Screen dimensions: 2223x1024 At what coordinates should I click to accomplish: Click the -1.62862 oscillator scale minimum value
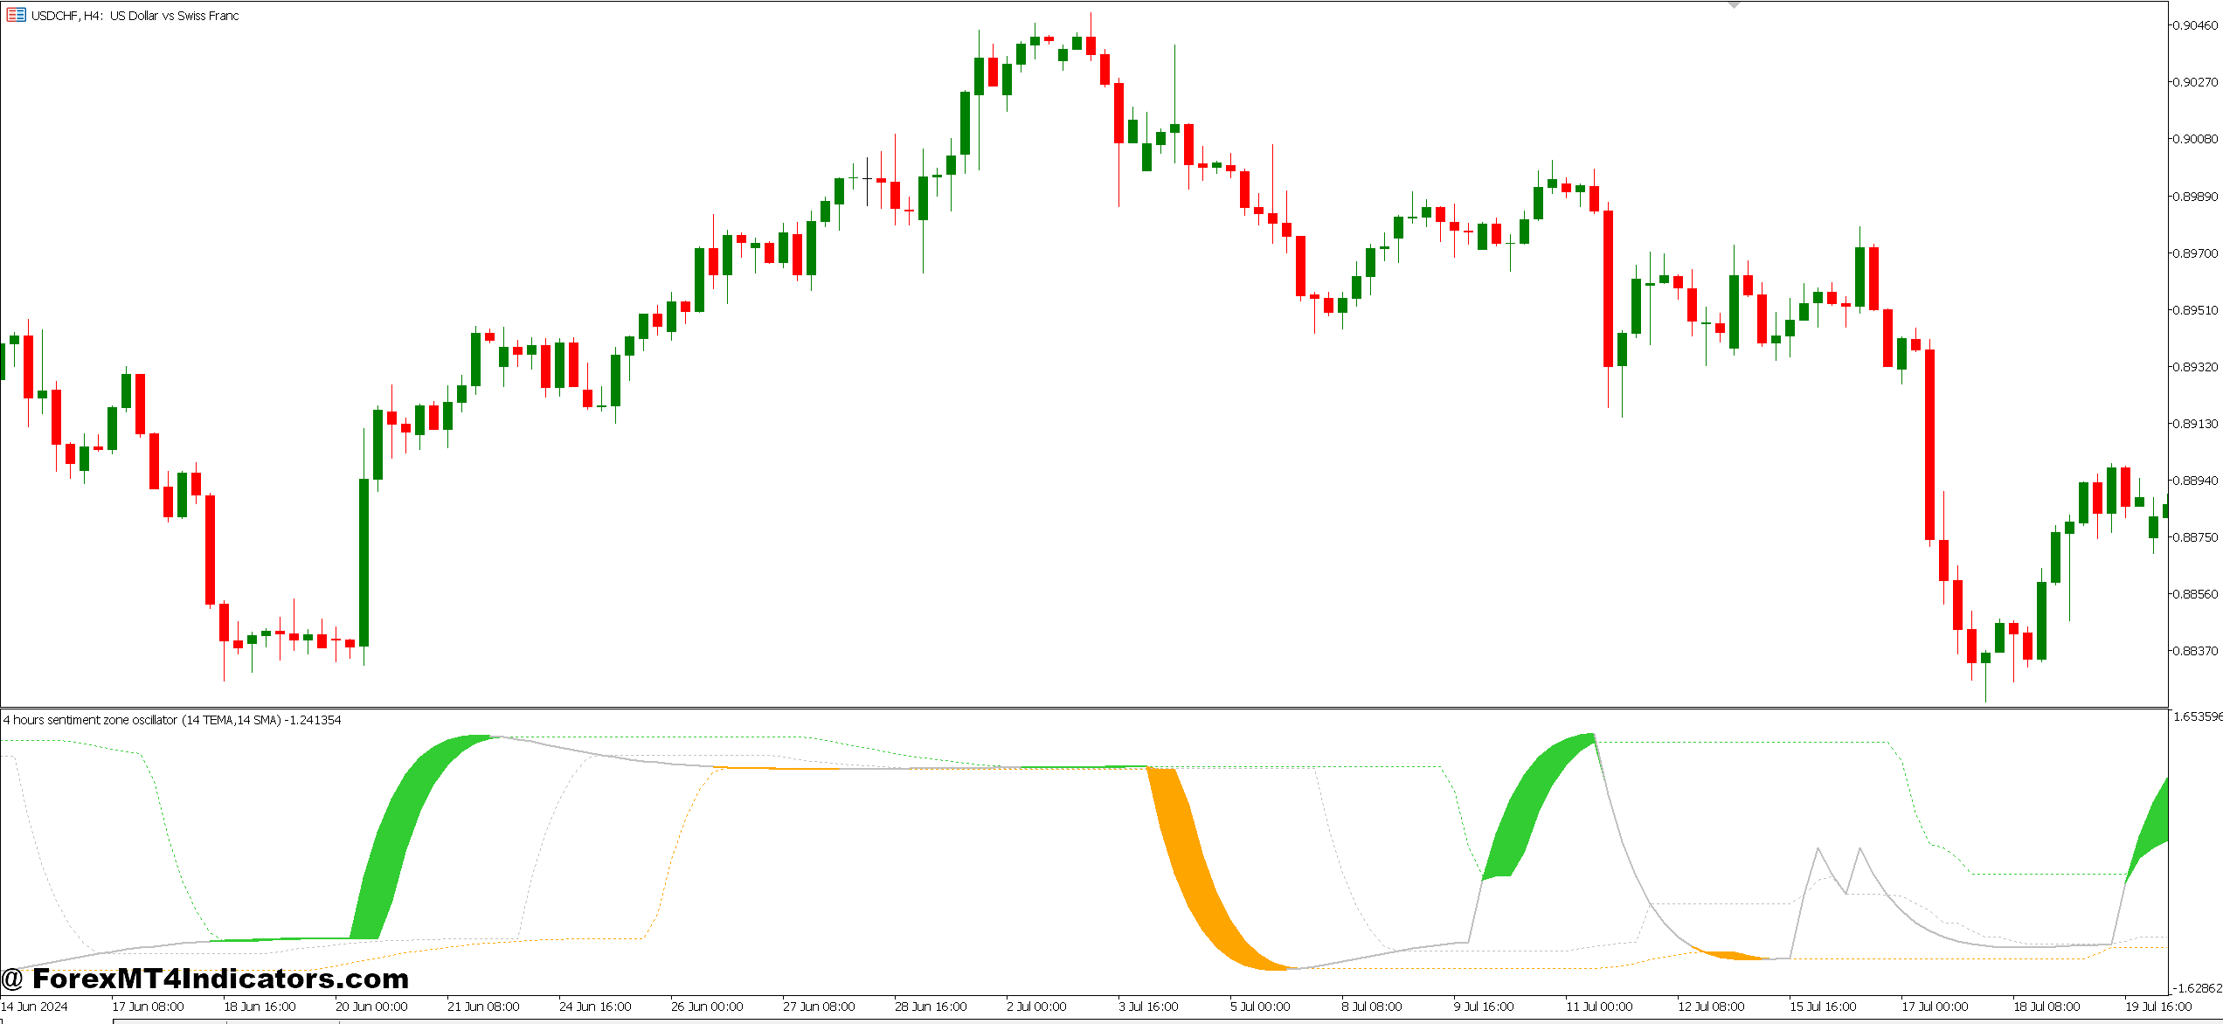pos(2197,988)
